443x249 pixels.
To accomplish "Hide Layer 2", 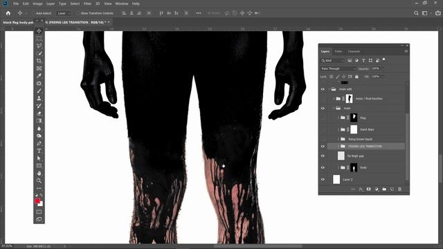I will coord(323,180).
